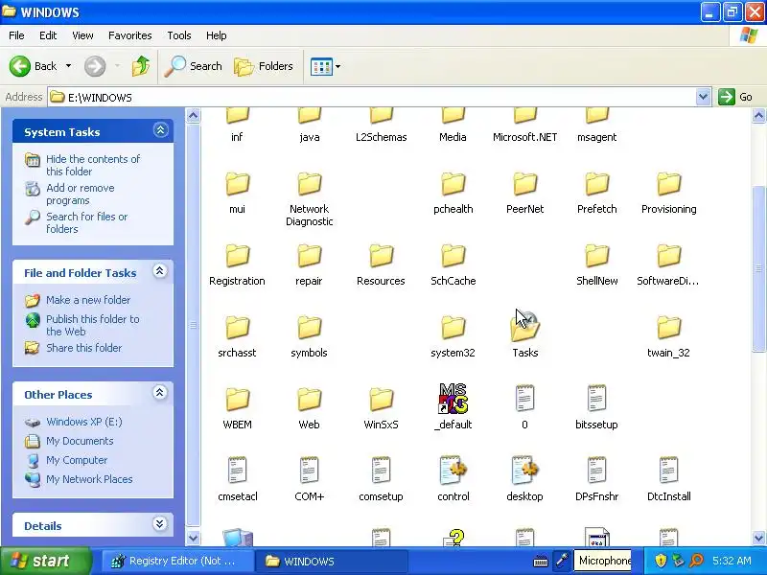Open the File menu
Viewport: 767px width, 575px height.
click(x=16, y=35)
